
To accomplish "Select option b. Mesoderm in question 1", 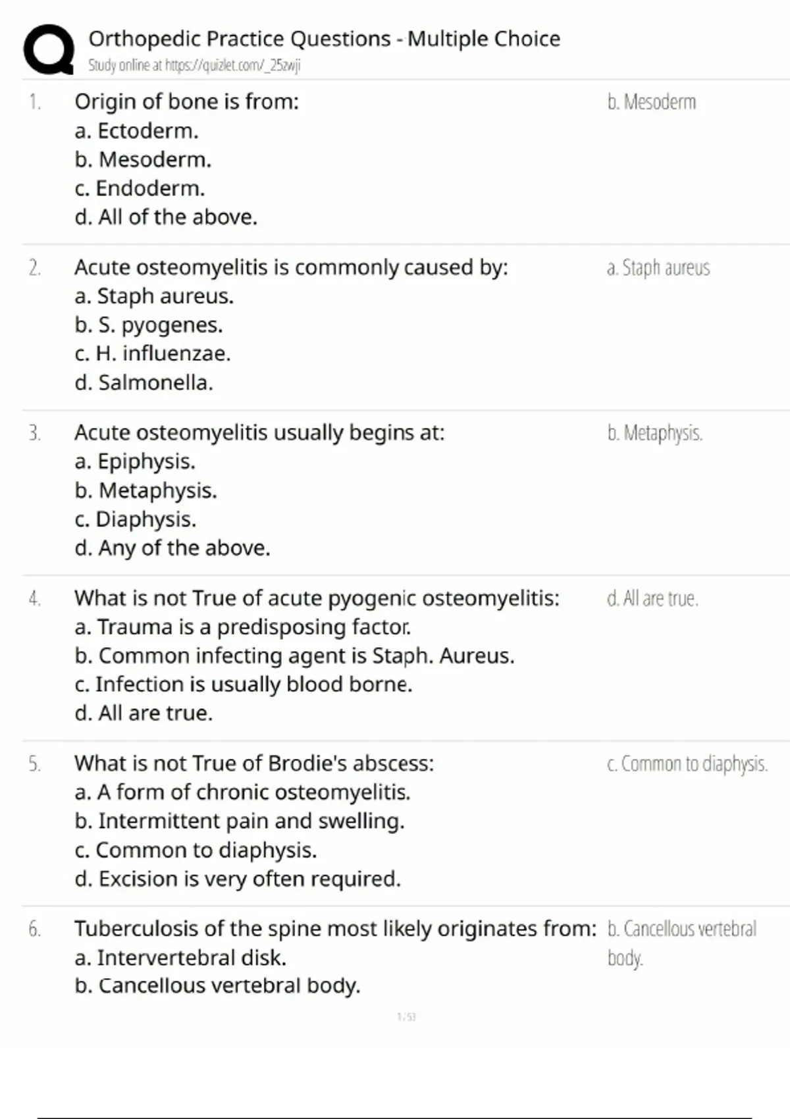I will point(143,159).
